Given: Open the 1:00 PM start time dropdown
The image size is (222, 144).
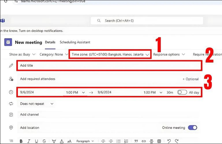Looking at the screenshot, I should [75, 92].
